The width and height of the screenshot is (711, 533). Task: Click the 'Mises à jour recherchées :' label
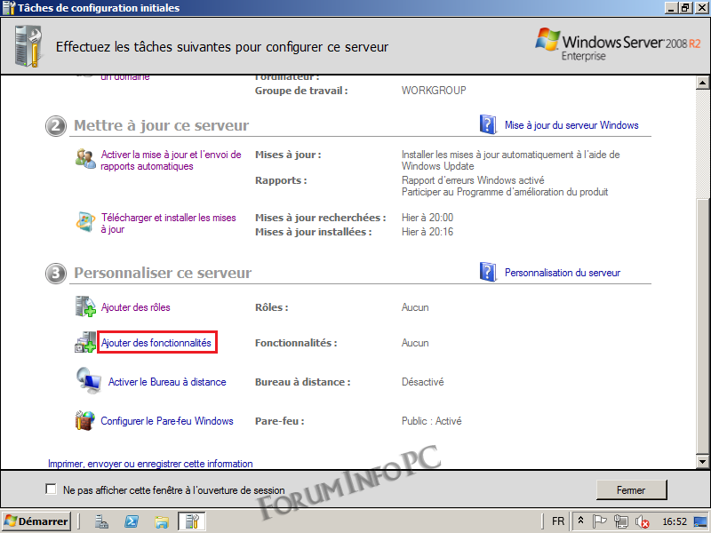click(320, 218)
